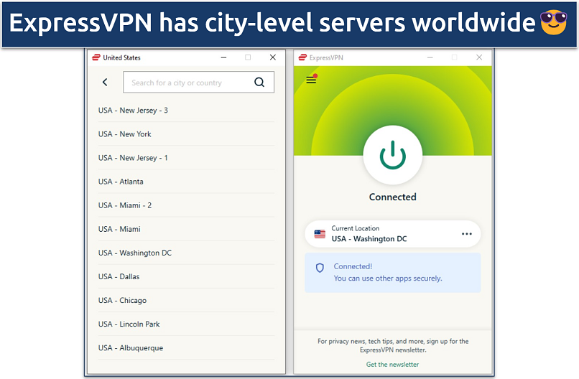The height and width of the screenshot is (379, 579).
Task: Choose USA - Dallas server
Action: pos(186,276)
